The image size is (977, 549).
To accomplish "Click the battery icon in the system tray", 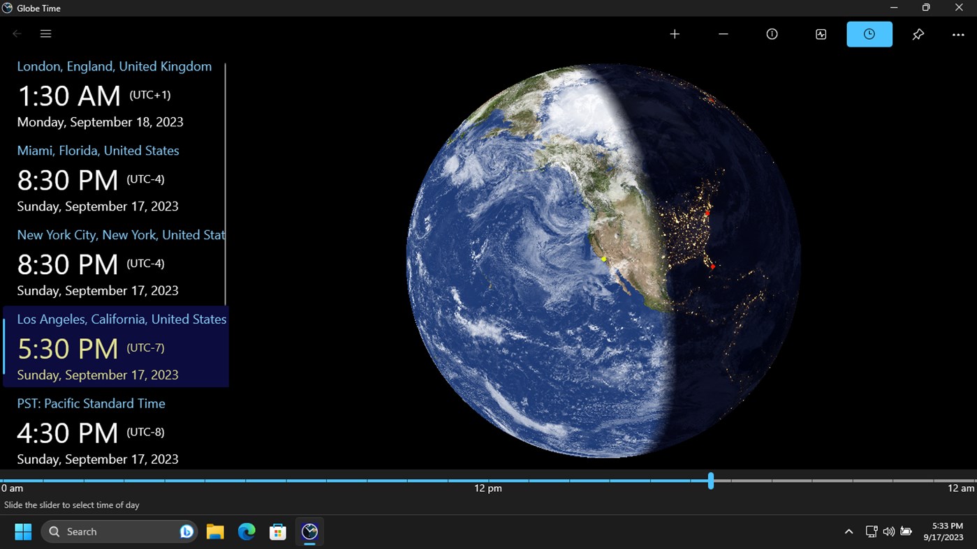I will pyautogui.click(x=906, y=532).
